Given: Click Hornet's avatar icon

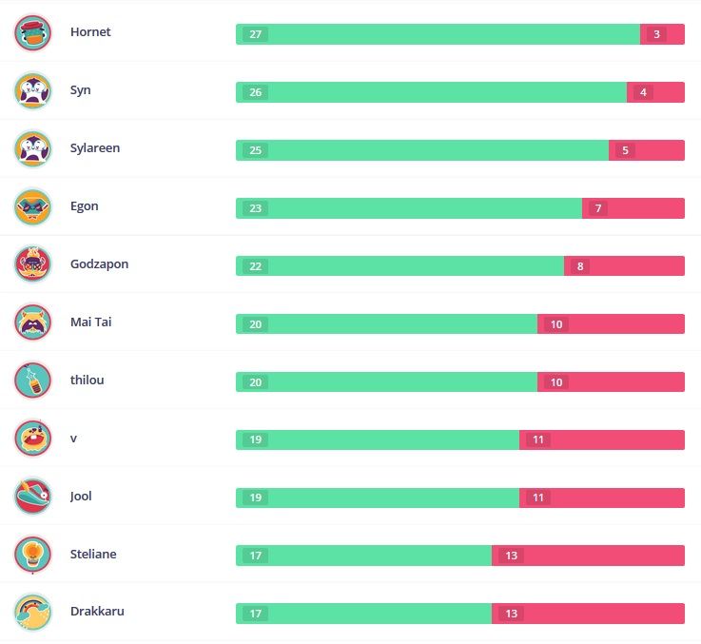Looking at the screenshot, I should click(33, 33).
